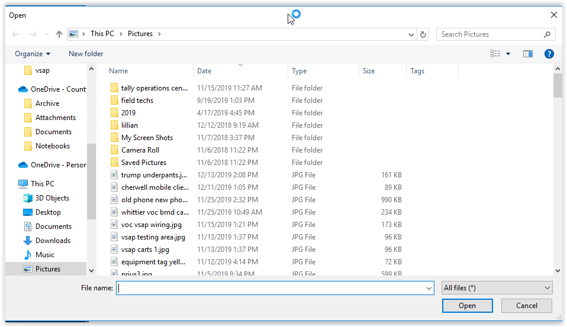Viewport: 567px width, 327px height.
Task: Sort by the Size column header
Action: click(369, 71)
